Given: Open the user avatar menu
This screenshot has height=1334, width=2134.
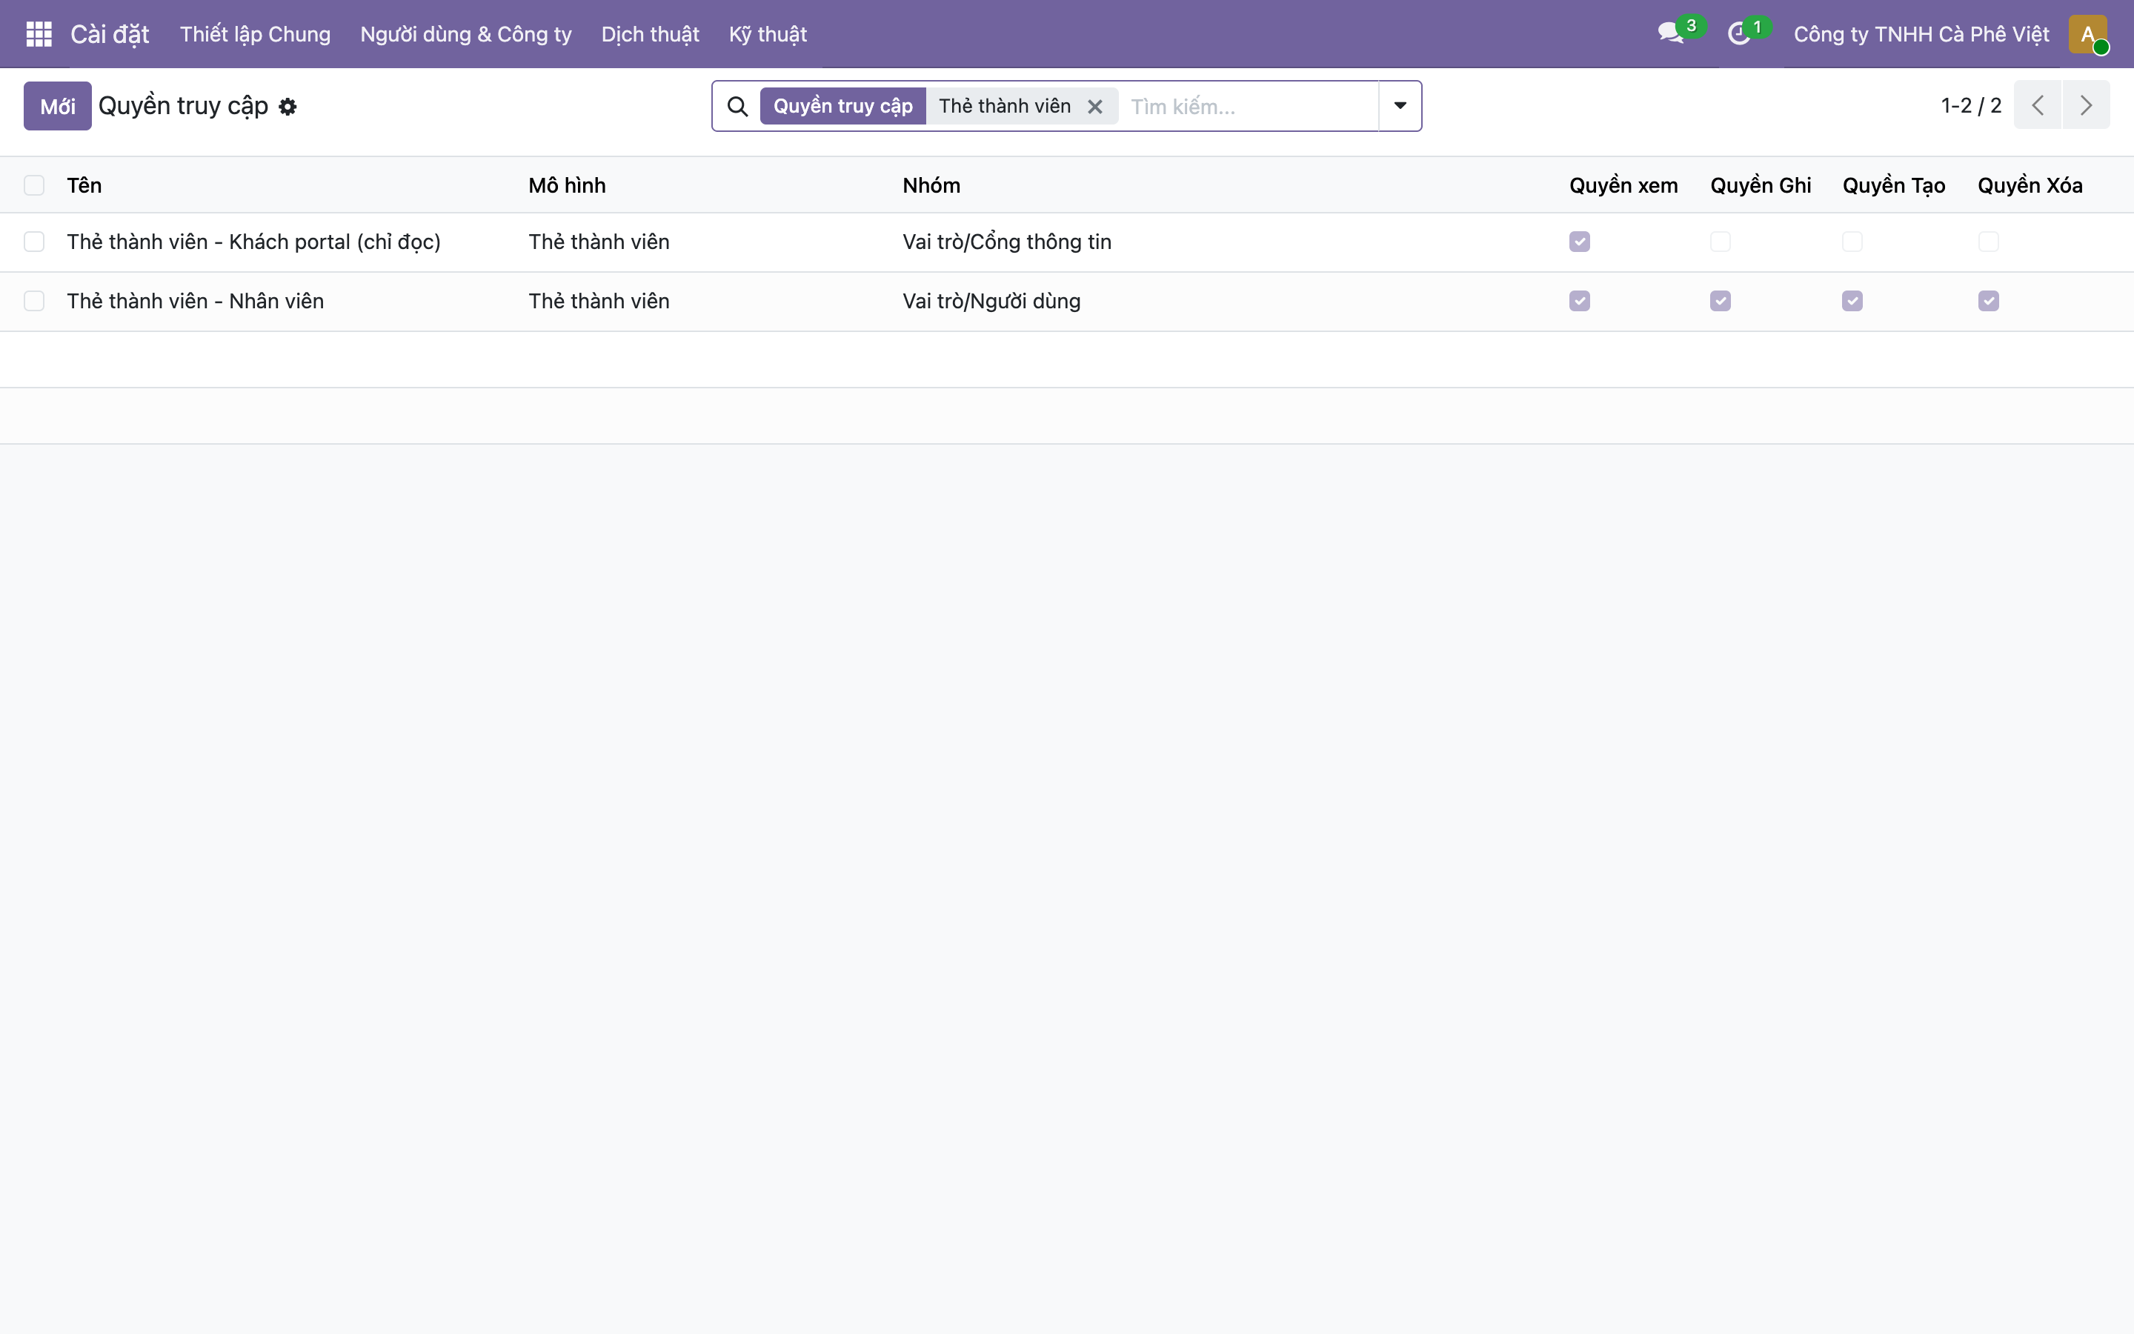Looking at the screenshot, I should [2087, 34].
